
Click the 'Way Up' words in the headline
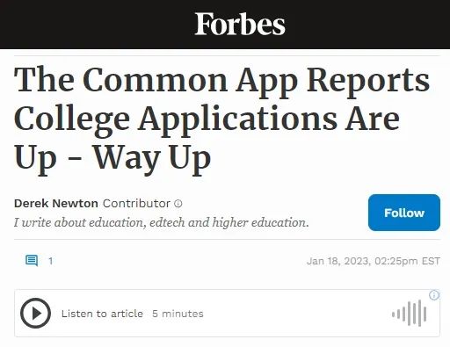coord(152,158)
